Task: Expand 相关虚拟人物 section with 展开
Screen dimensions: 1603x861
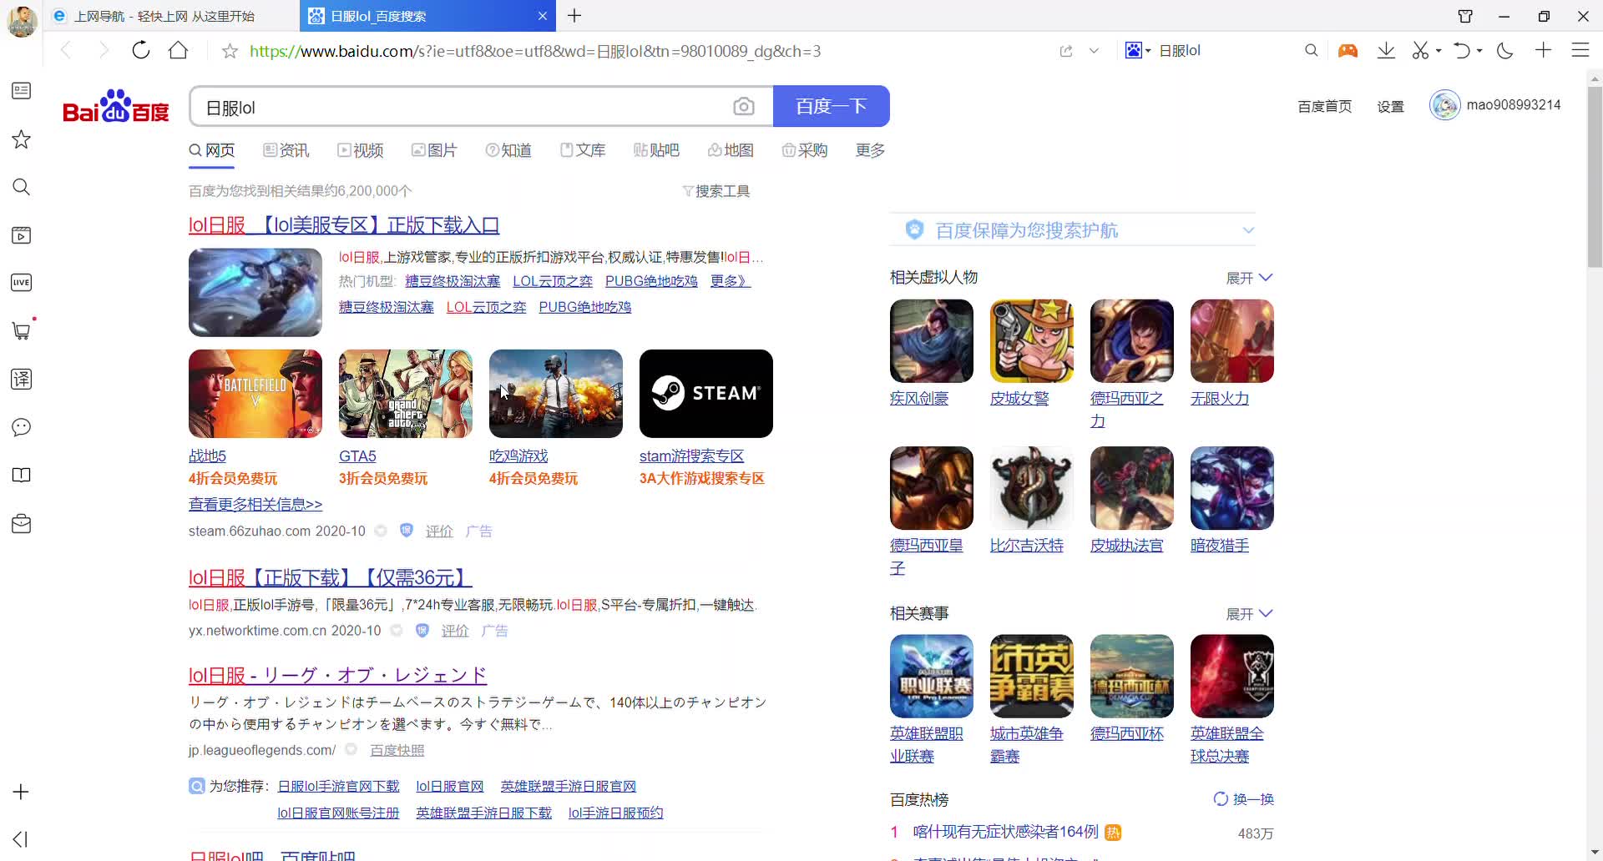Action: pos(1249,278)
